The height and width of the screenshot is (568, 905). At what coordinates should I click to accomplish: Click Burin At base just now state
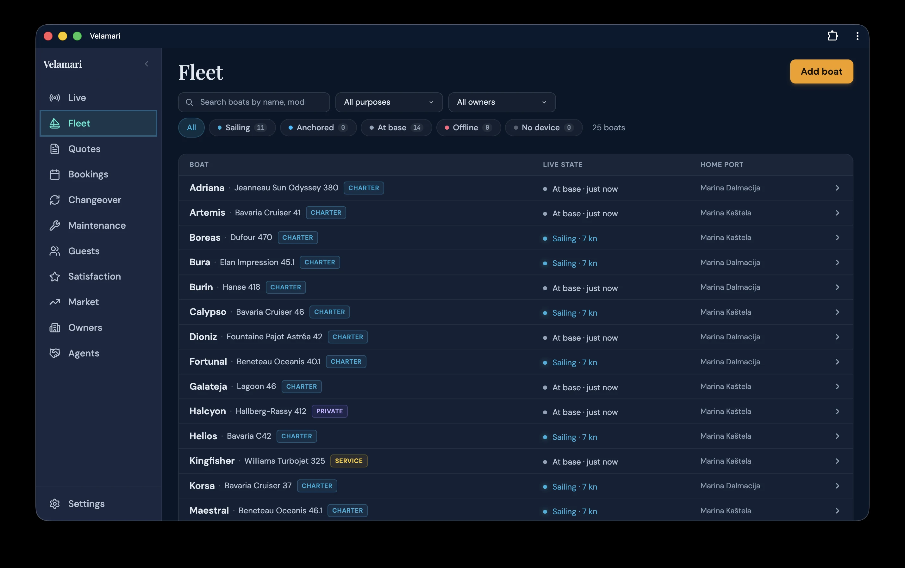click(x=580, y=288)
